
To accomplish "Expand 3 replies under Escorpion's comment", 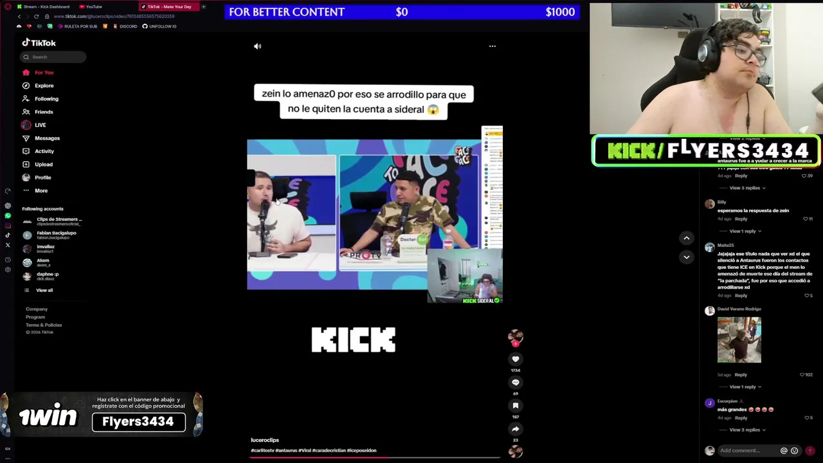I will pyautogui.click(x=747, y=430).
